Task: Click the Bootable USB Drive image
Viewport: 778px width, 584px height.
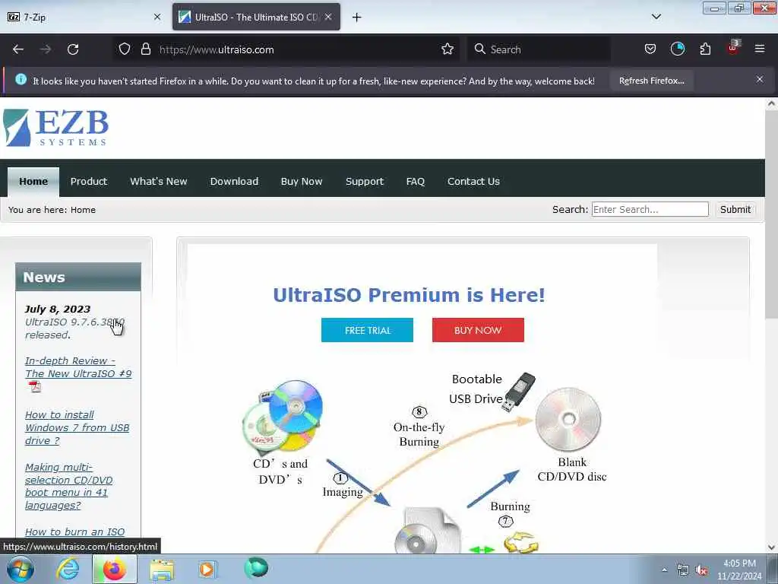Action: [x=518, y=392]
